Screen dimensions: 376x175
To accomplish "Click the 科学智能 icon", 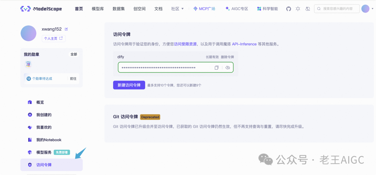I will point(259,9).
